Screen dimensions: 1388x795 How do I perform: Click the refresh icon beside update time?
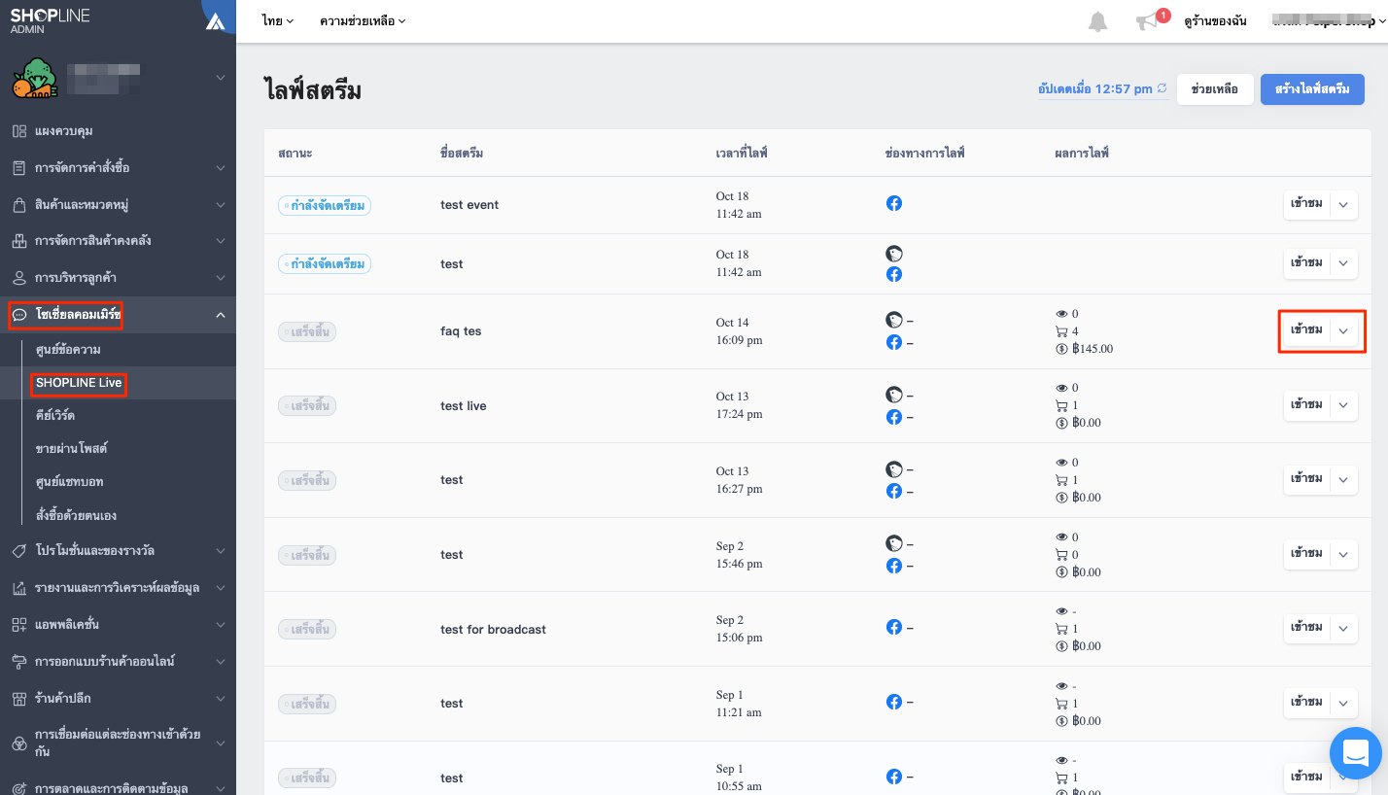[x=1162, y=88]
